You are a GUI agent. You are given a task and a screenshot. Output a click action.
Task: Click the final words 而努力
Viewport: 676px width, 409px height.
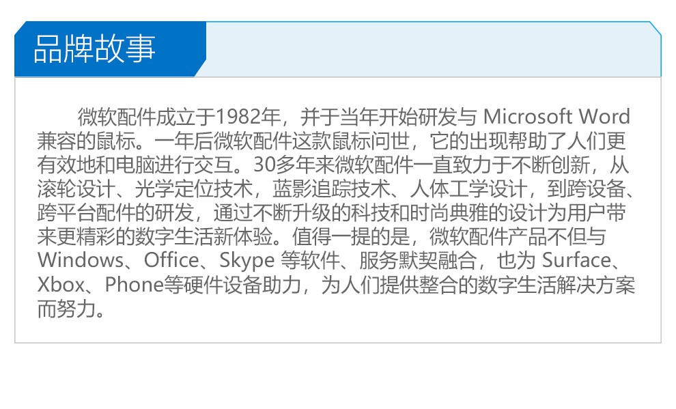point(67,309)
